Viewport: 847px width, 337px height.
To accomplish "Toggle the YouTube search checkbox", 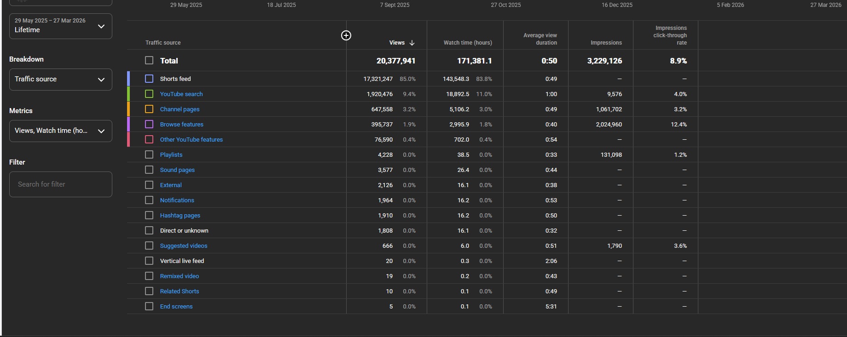I will [x=149, y=94].
